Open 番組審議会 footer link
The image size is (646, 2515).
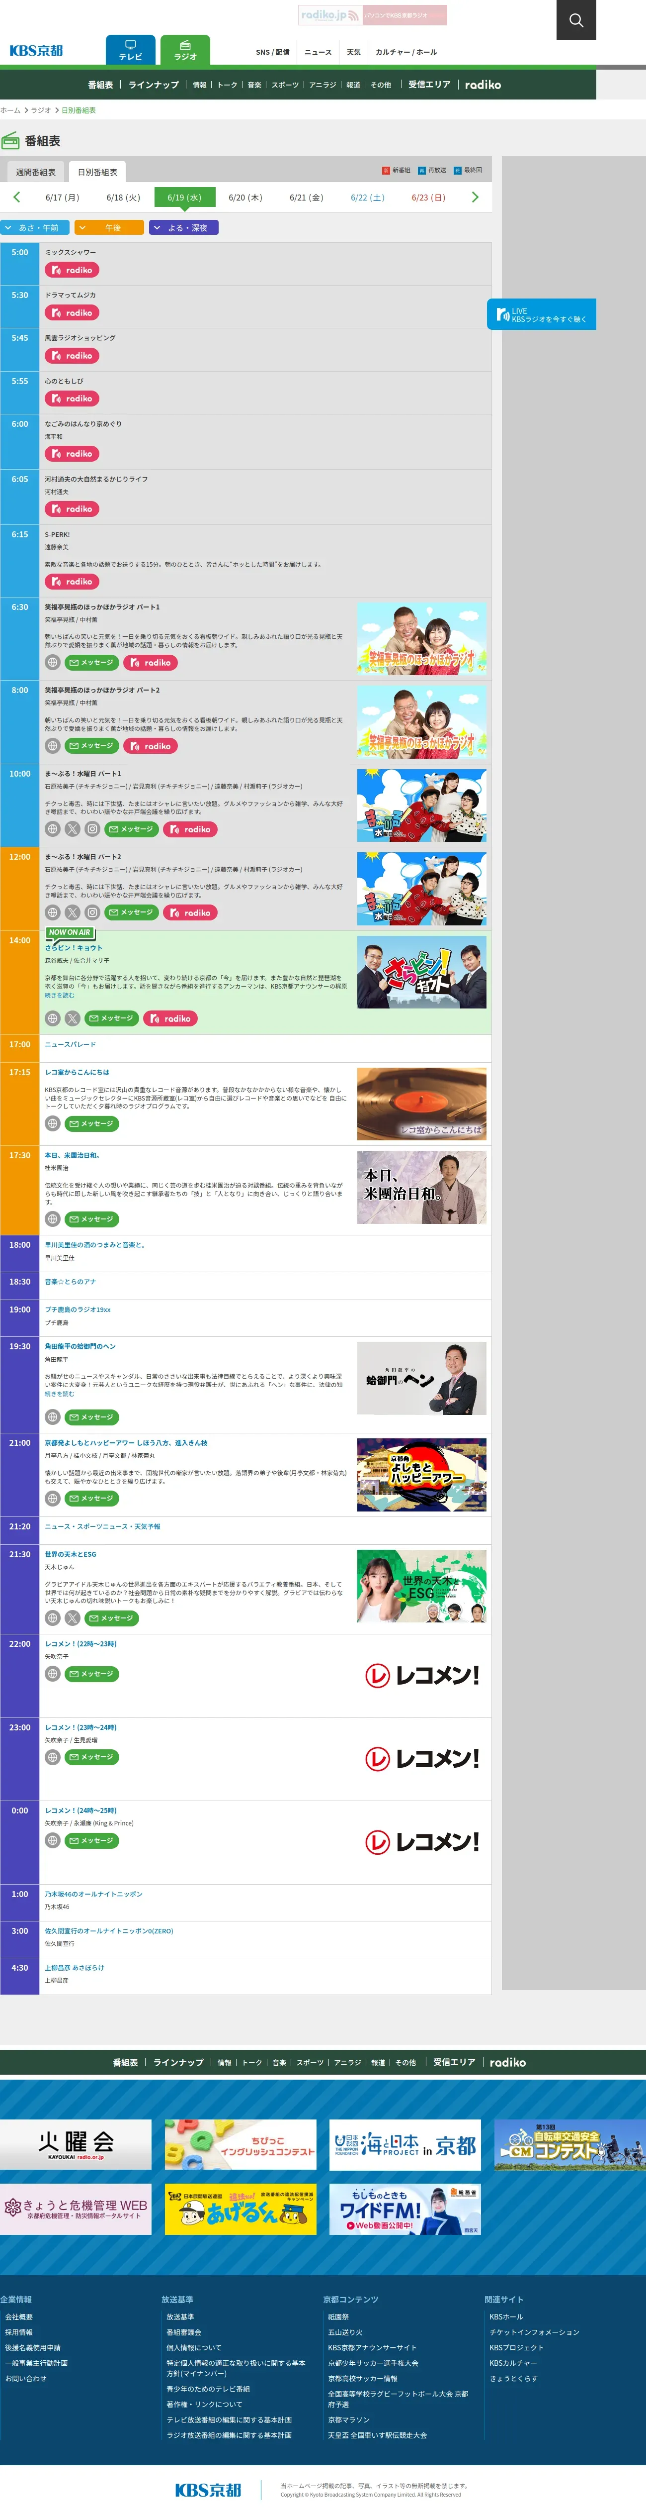[183, 2332]
